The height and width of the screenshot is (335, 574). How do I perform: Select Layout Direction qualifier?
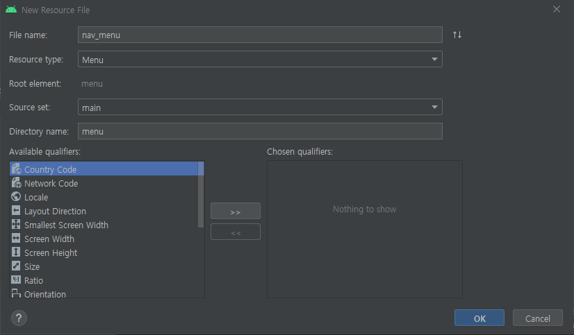[x=104, y=211]
